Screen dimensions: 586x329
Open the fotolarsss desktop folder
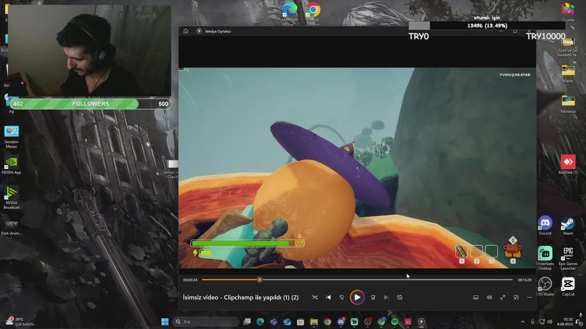568,104
